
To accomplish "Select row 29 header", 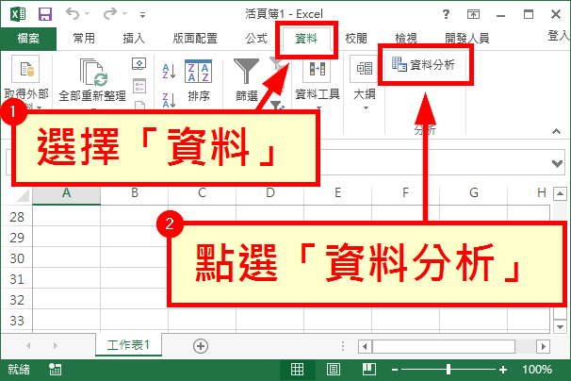I will (17, 238).
